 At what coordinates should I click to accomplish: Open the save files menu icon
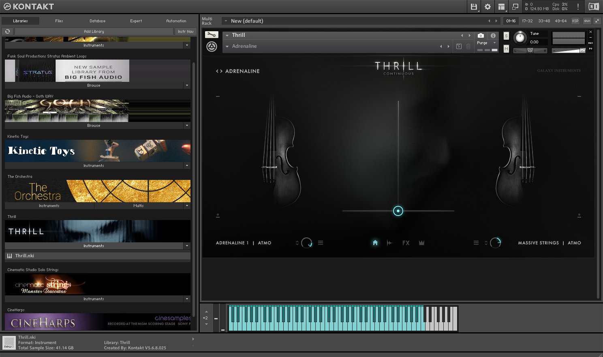[474, 6]
